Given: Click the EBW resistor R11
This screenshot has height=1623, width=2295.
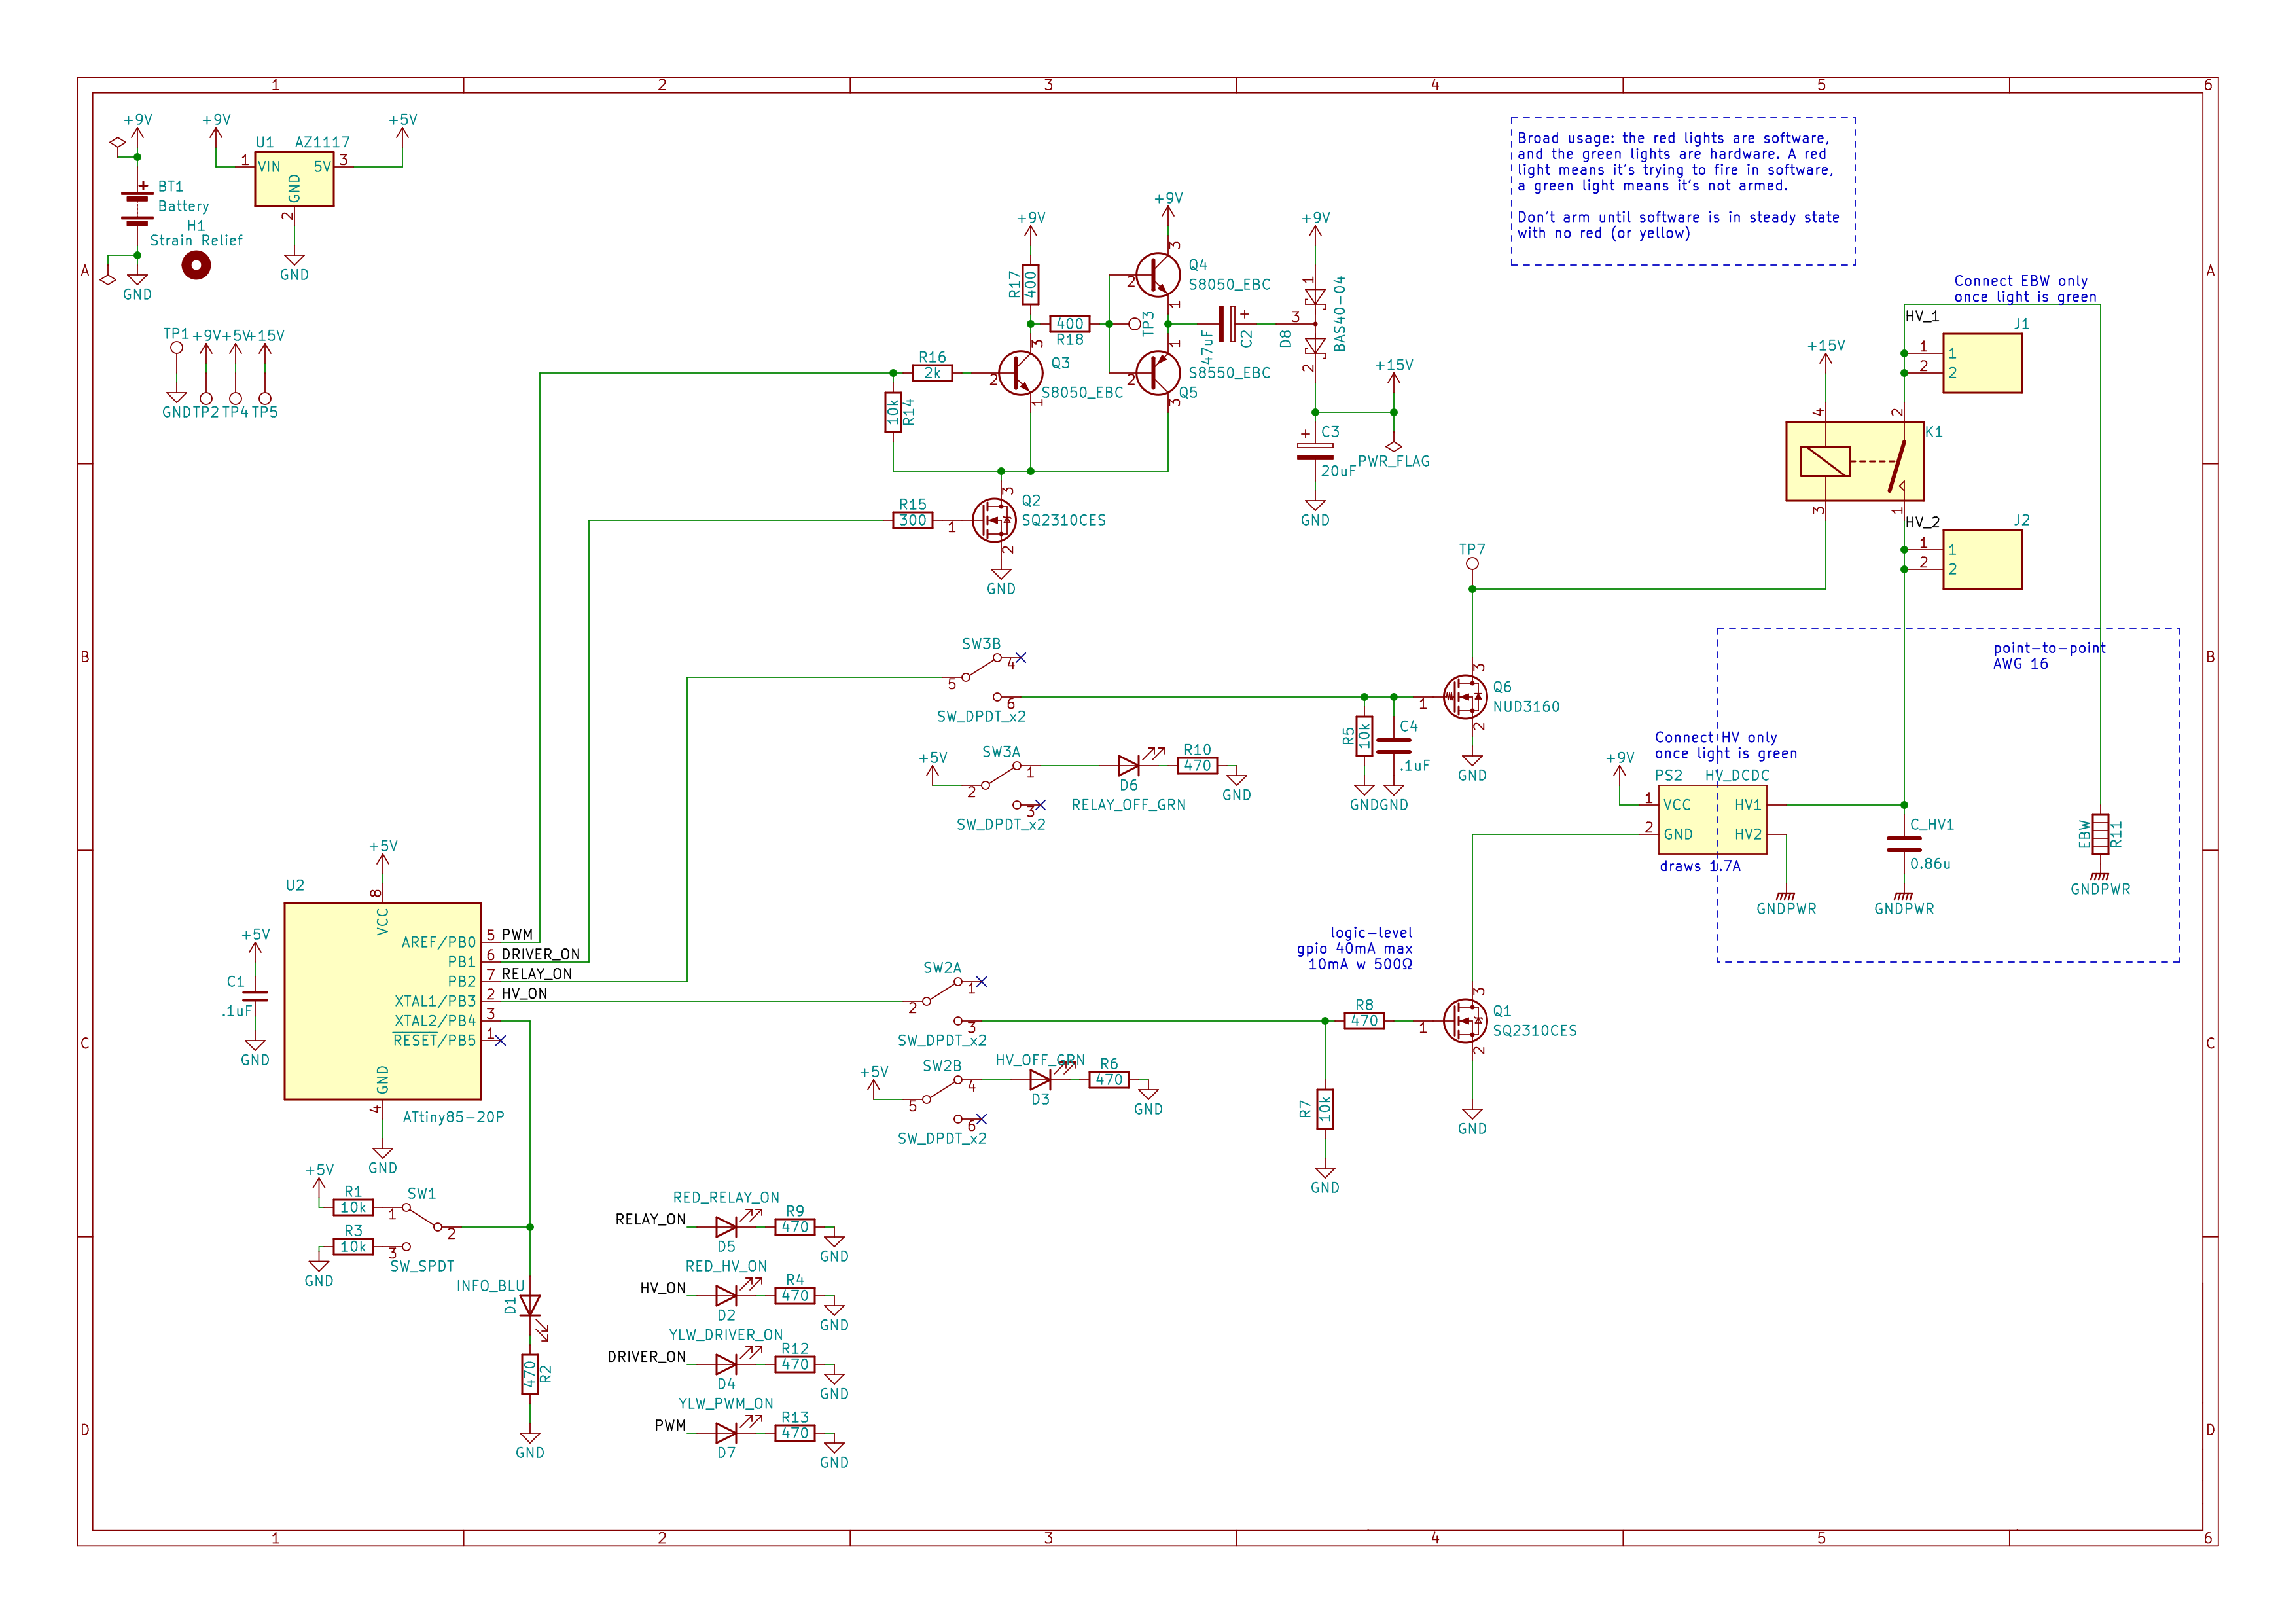Looking at the screenshot, I should click(x=2100, y=834).
